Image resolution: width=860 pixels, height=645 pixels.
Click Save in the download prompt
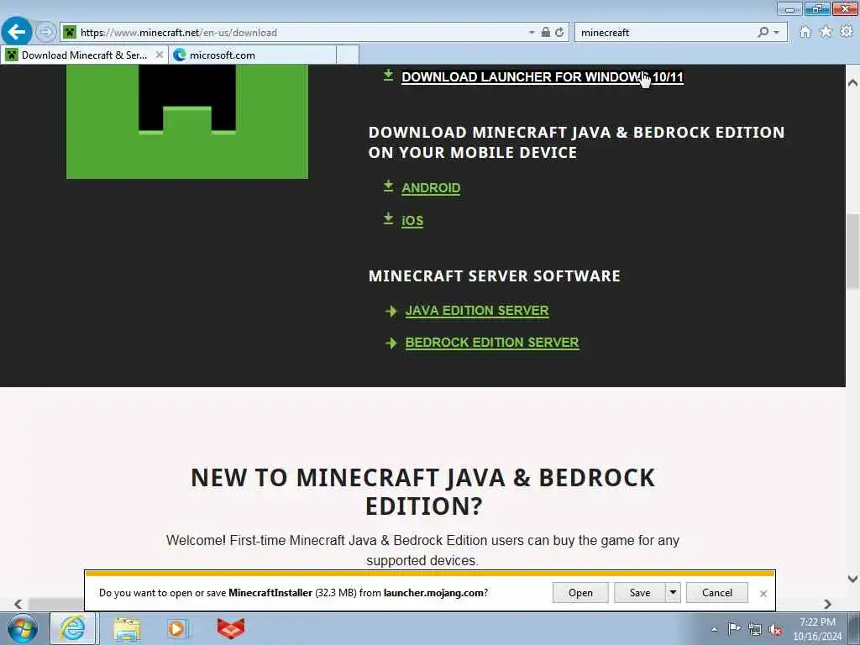(x=639, y=593)
